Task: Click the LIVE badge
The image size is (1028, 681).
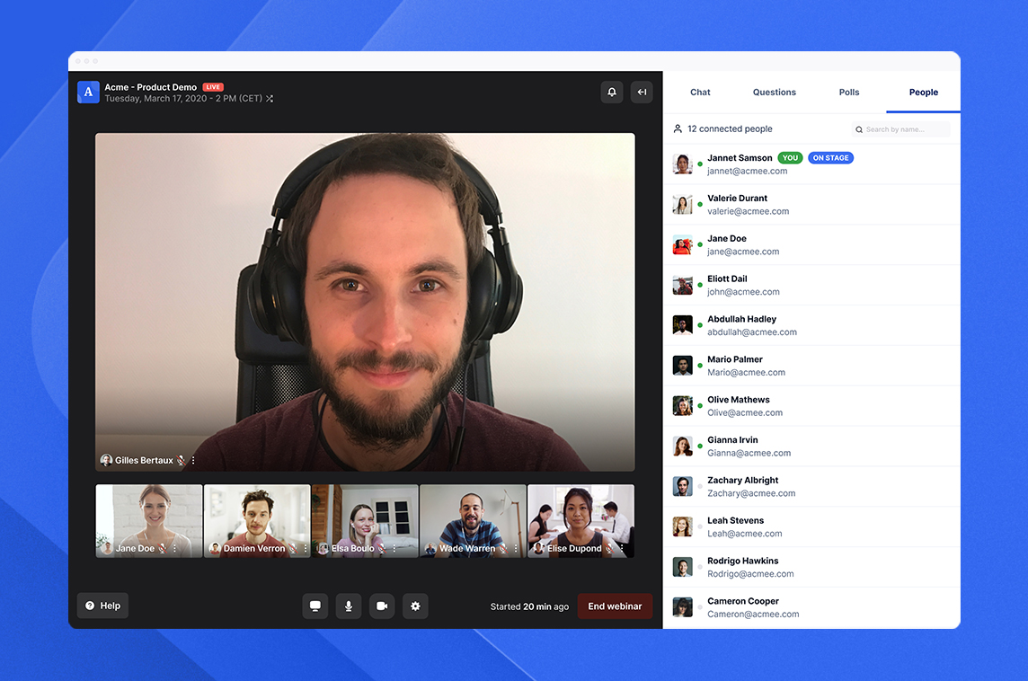Action: tap(213, 87)
